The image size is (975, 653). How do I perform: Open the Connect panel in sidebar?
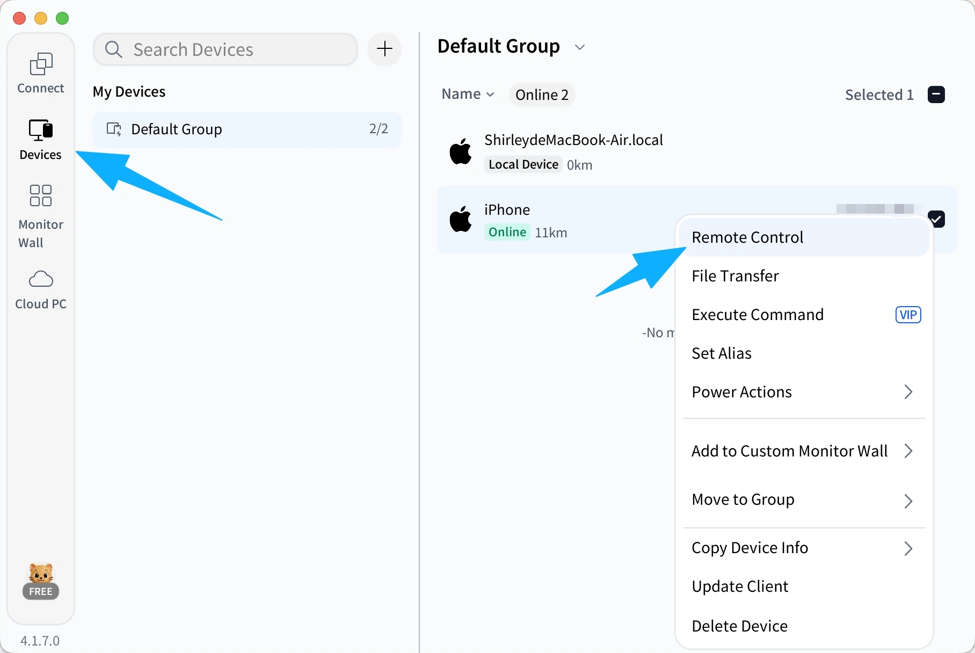[x=41, y=73]
